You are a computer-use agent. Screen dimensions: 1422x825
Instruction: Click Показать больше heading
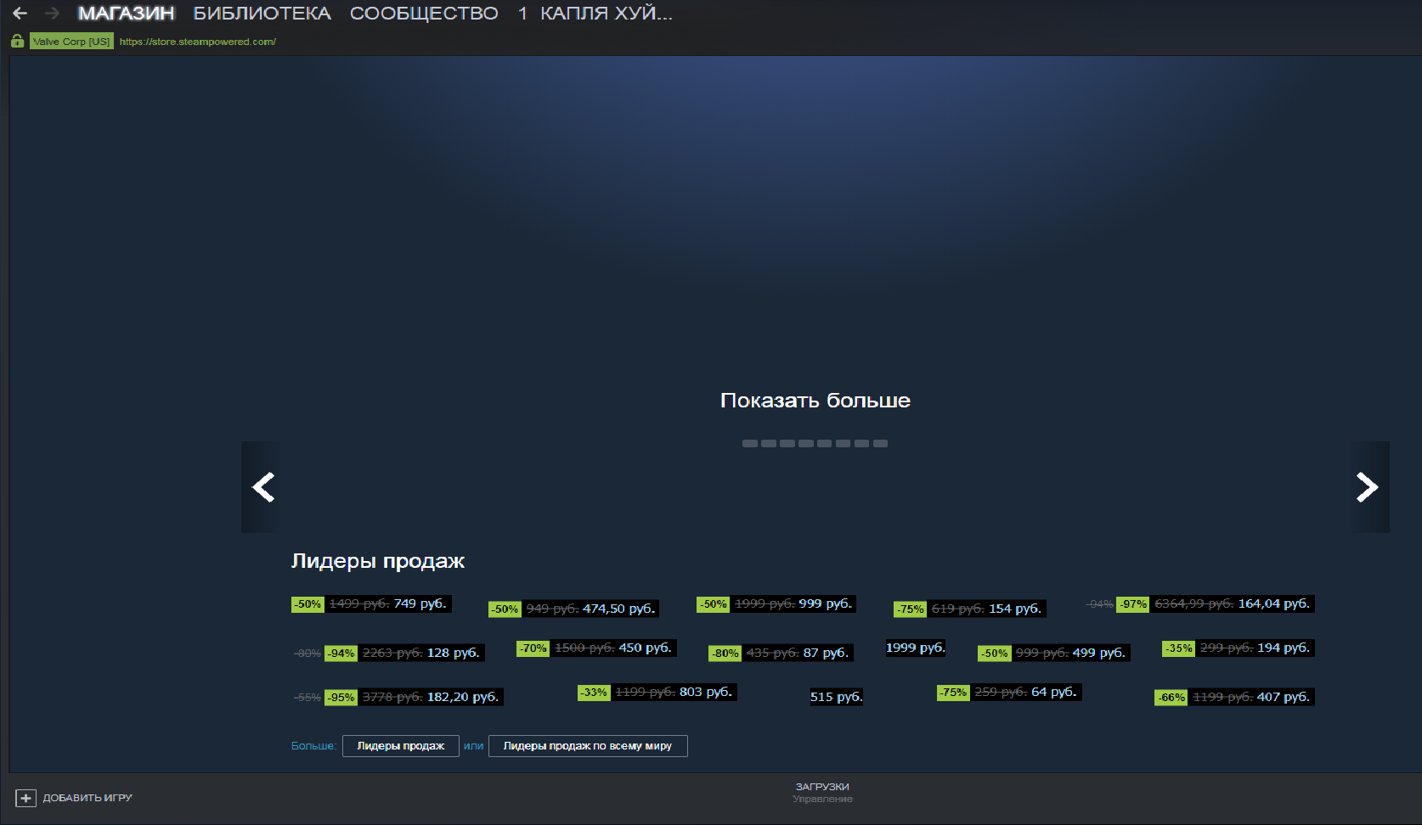(x=815, y=401)
